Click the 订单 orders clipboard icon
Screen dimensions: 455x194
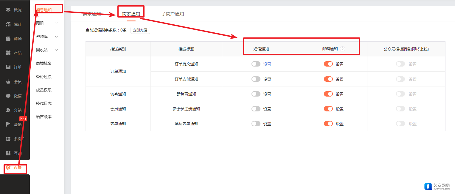point(8,67)
